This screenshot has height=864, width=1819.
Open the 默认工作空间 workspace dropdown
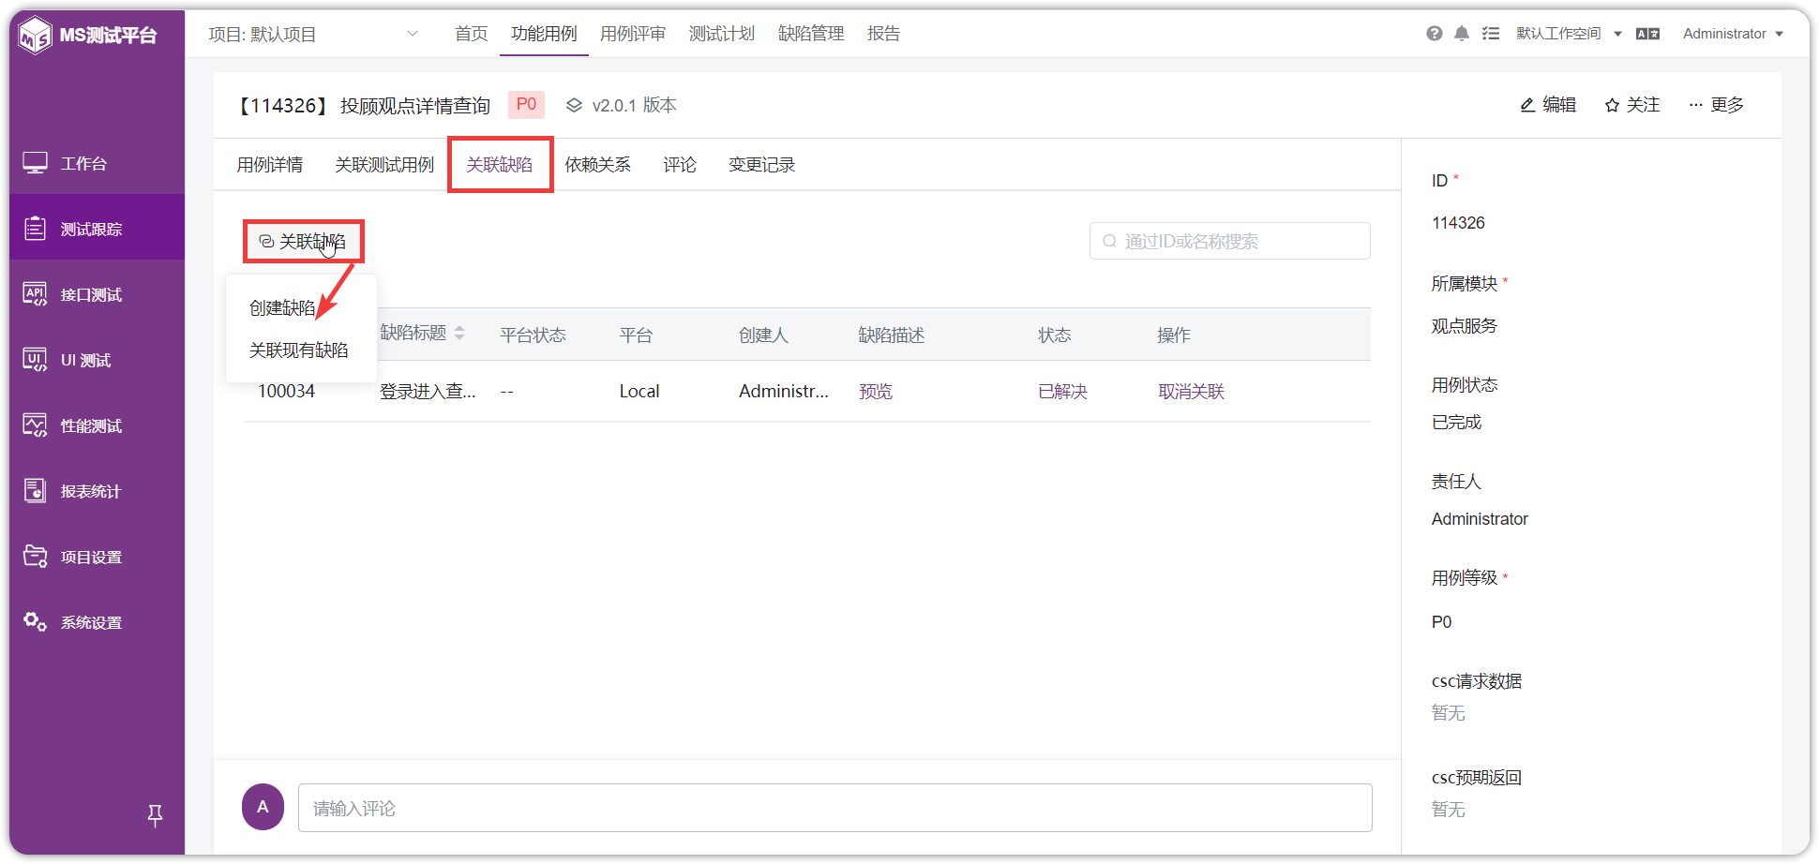pos(1569,34)
